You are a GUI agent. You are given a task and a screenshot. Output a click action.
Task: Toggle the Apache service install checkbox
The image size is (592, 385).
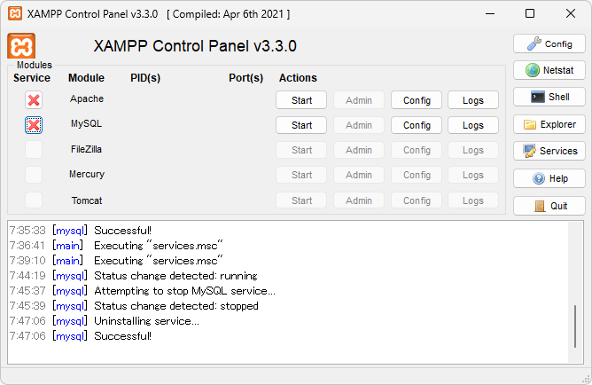point(34,100)
